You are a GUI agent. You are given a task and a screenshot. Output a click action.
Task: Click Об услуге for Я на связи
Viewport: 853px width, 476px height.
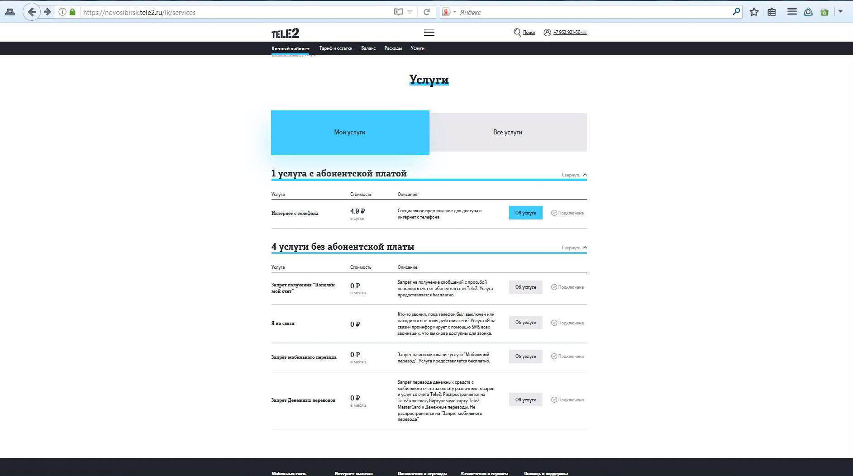coord(525,323)
